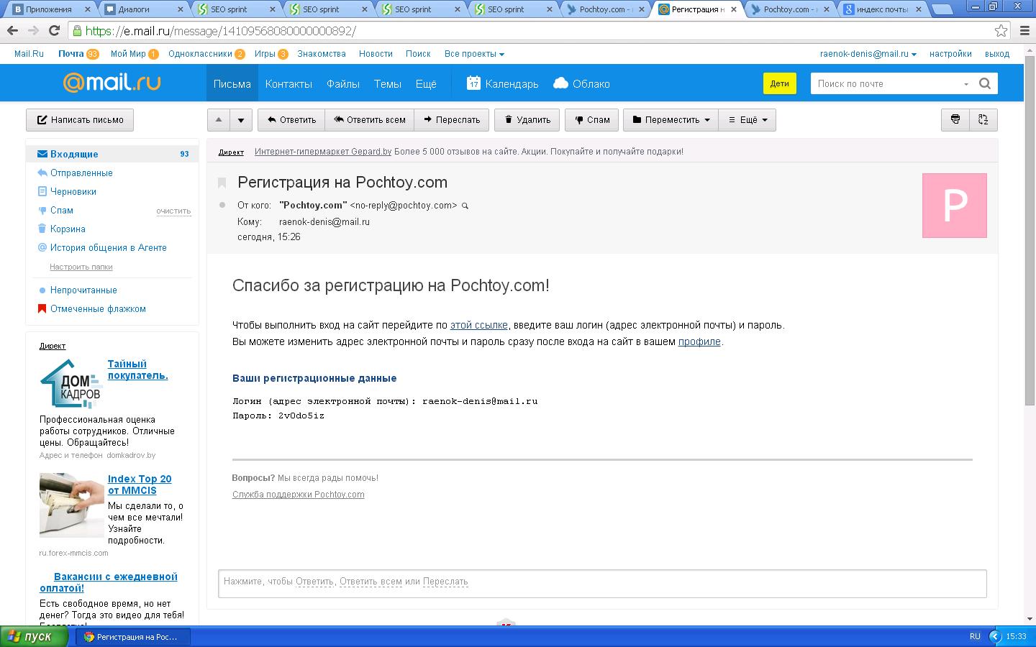Click the этой ссылке link in message
The width and height of the screenshot is (1036, 647).
coord(479,325)
